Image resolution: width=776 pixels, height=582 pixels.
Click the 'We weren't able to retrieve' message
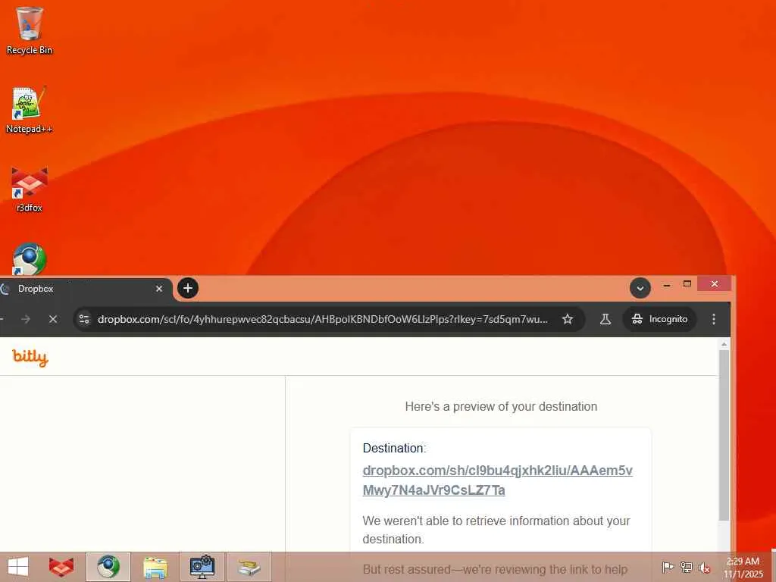(496, 530)
